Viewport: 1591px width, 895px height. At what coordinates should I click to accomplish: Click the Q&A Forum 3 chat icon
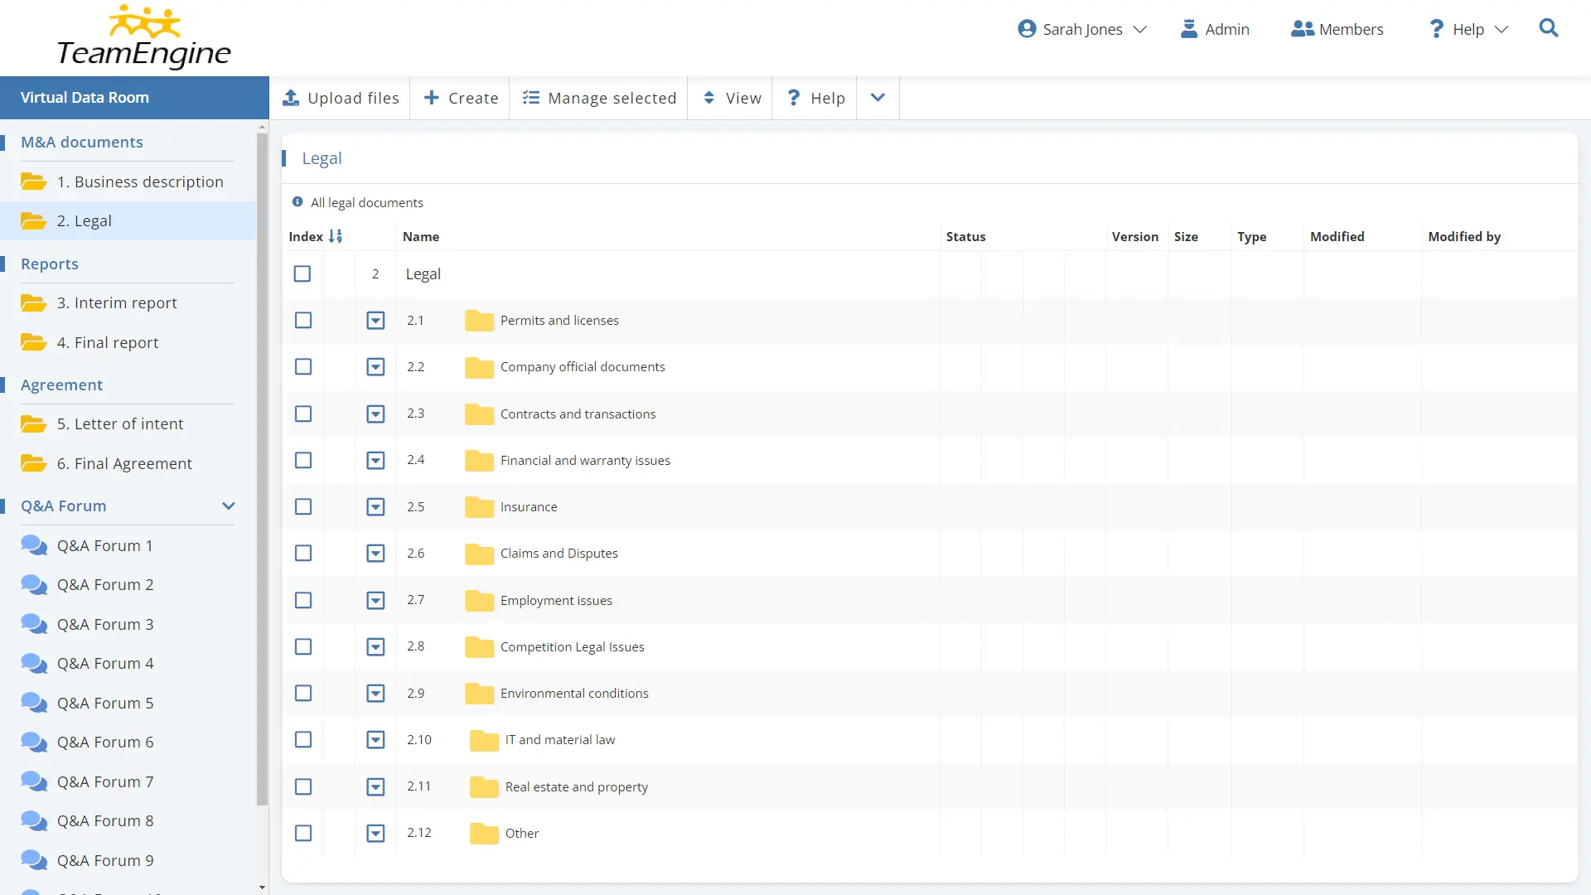[x=34, y=624]
